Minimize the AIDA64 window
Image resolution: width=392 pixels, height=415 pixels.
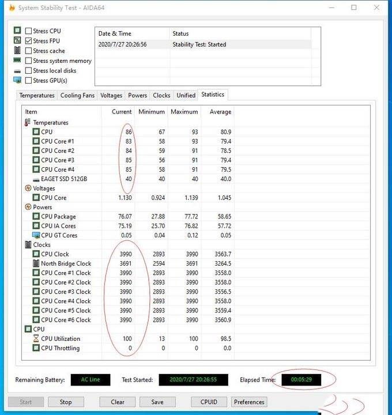pyautogui.click(x=331, y=7)
